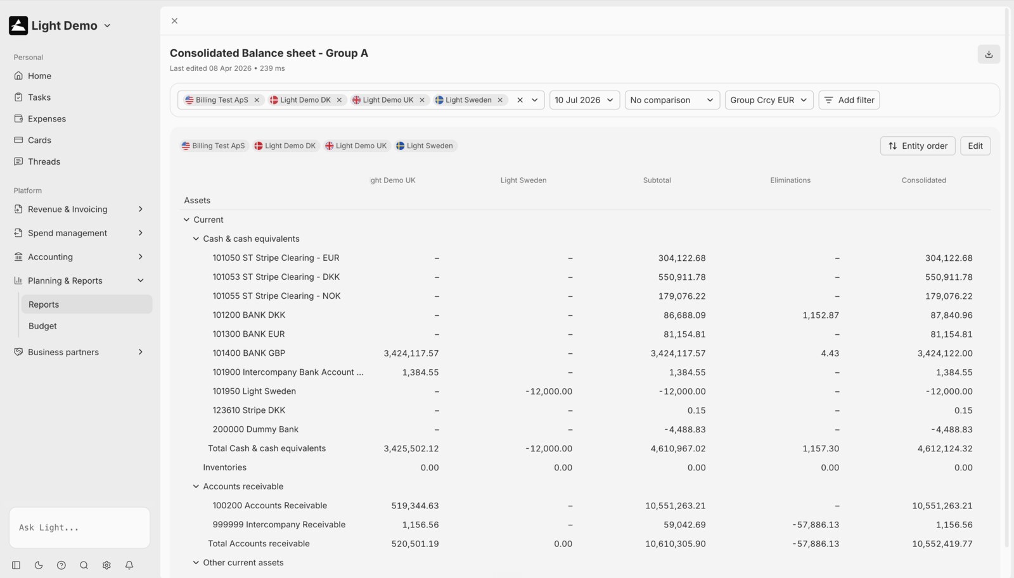Select row 101400 BANK GBP
The height and width of the screenshot is (578, 1014).
585,353
